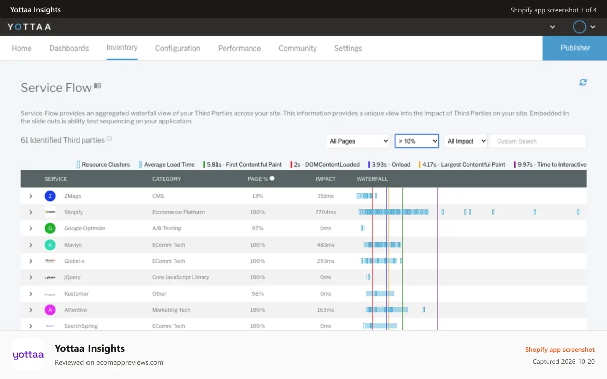
Task: Click the Onload legend marker
Action: 369,164
